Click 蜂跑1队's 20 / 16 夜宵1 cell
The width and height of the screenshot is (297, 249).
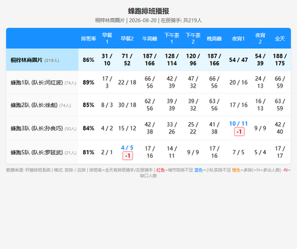(238, 82)
